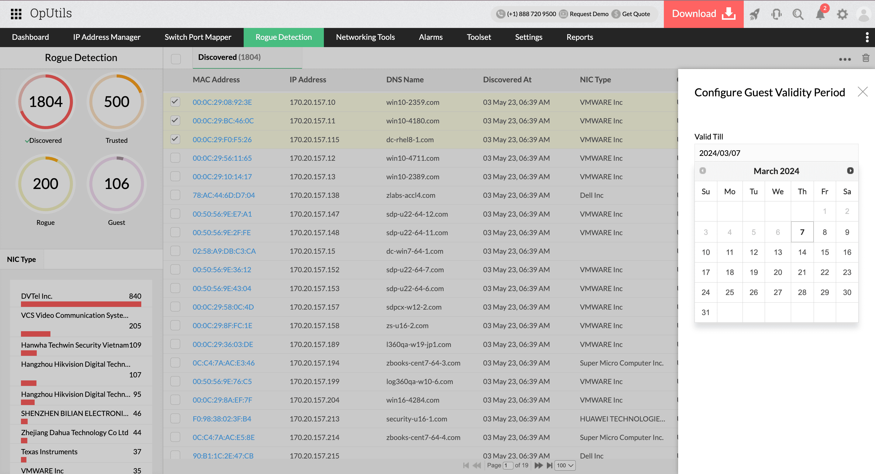This screenshot has height=474, width=875.
Task: Select the checkbox for 78:AC:44:6D:D7:04
Action: (x=175, y=195)
